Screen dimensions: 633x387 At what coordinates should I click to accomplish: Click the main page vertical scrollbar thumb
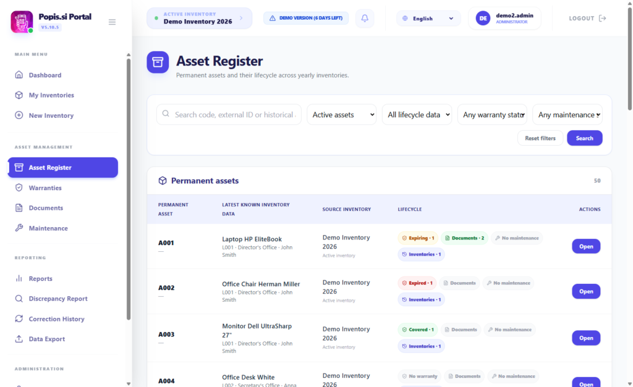[x=629, y=59]
